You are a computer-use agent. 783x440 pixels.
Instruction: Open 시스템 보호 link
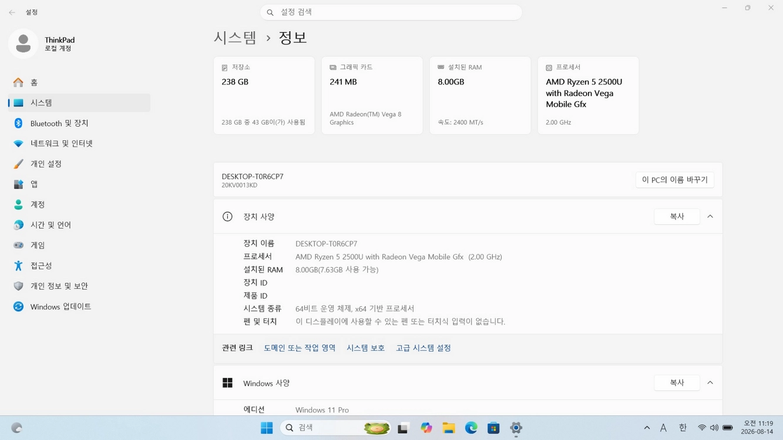[365, 348]
